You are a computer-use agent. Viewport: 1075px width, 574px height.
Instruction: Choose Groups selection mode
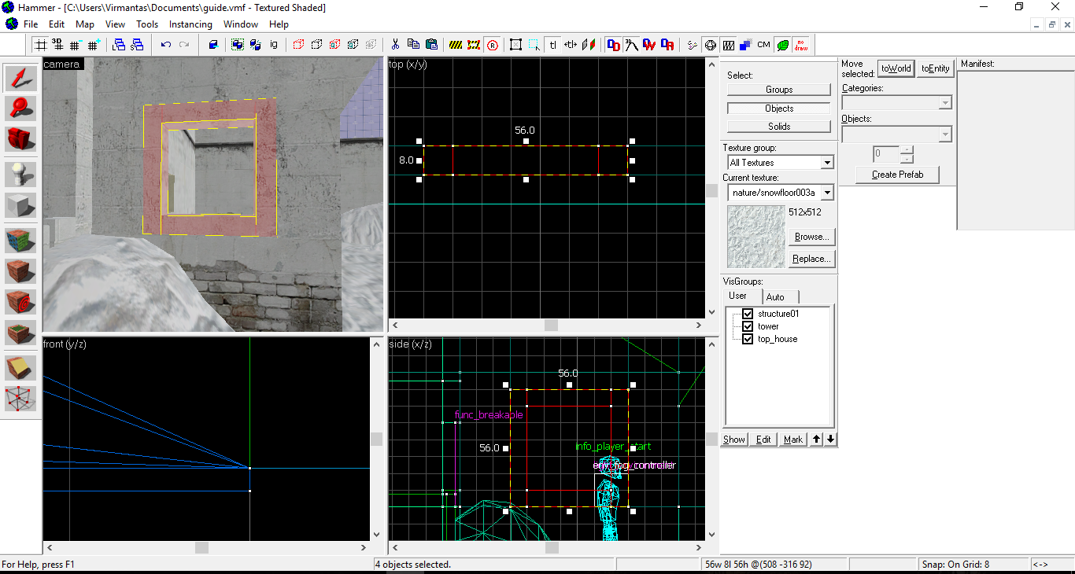point(779,90)
